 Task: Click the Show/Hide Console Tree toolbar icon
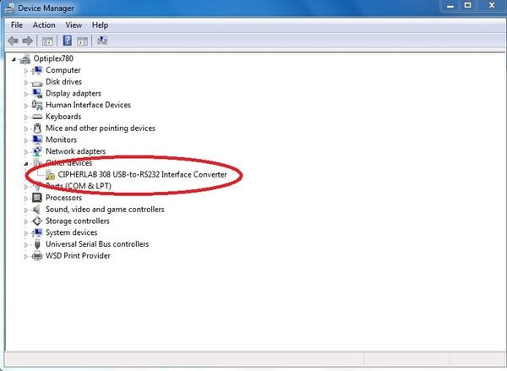click(x=48, y=41)
